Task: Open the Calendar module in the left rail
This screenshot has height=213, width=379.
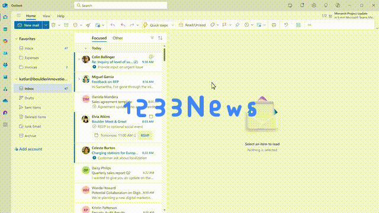Action: (x=5, y=29)
